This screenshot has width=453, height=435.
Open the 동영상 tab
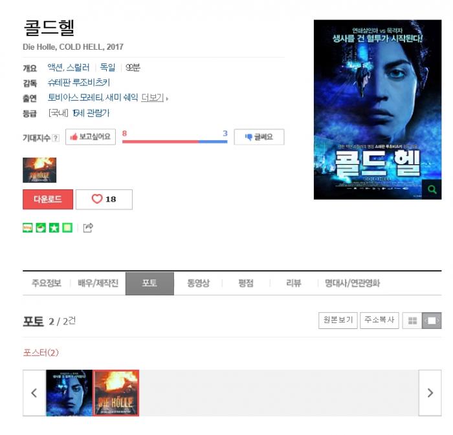[x=198, y=283]
